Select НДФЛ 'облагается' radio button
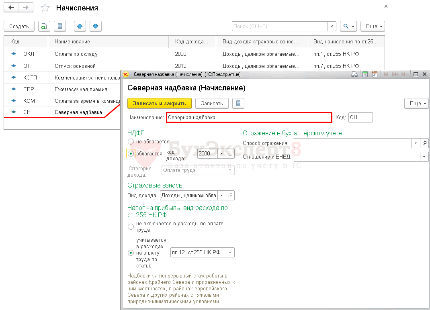The width and height of the screenshot is (430, 310). coord(131,153)
